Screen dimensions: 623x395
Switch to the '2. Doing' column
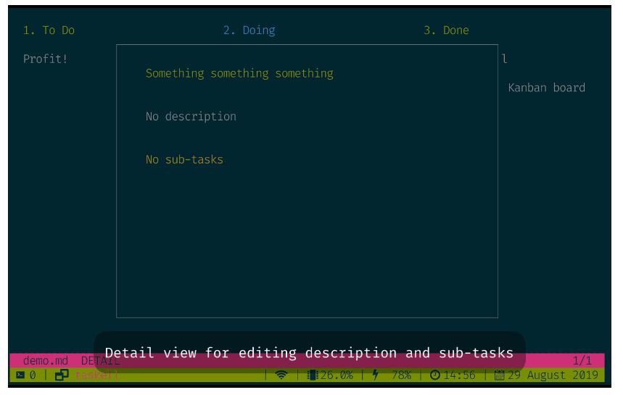[x=249, y=30]
